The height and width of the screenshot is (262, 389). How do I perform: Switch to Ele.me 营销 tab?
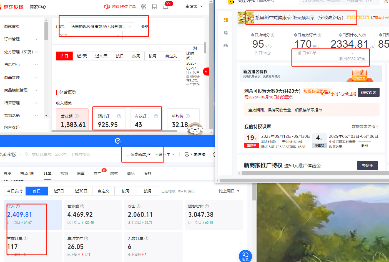click(64, 174)
